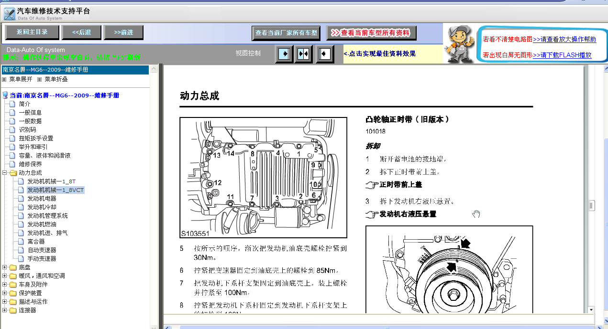Expand the 连接器 folder
Viewport: 608px width, 329px height.
[x=4, y=310]
